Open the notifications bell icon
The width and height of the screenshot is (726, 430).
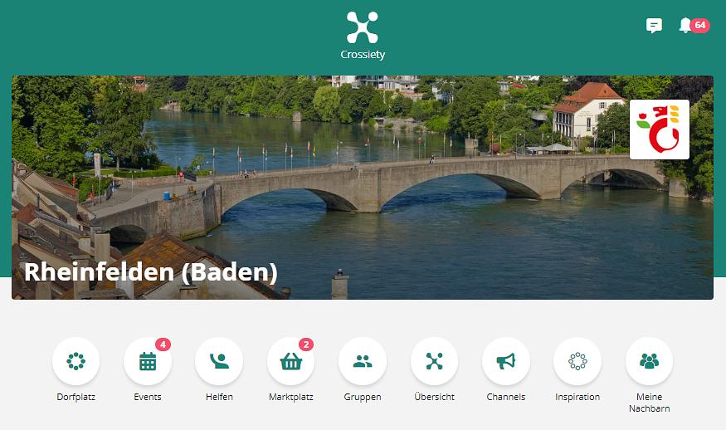click(x=685, y=25)
